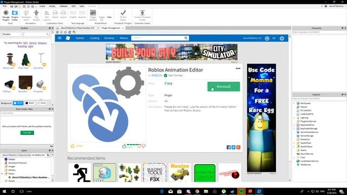This screenshot has width=347, height=195.
Task: Expand StarterPlayer in Explorer
Action: click(x=294, y=147)
